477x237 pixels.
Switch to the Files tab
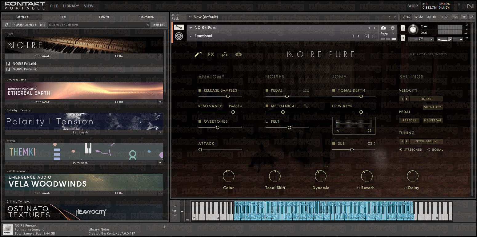tap(63, 17)
